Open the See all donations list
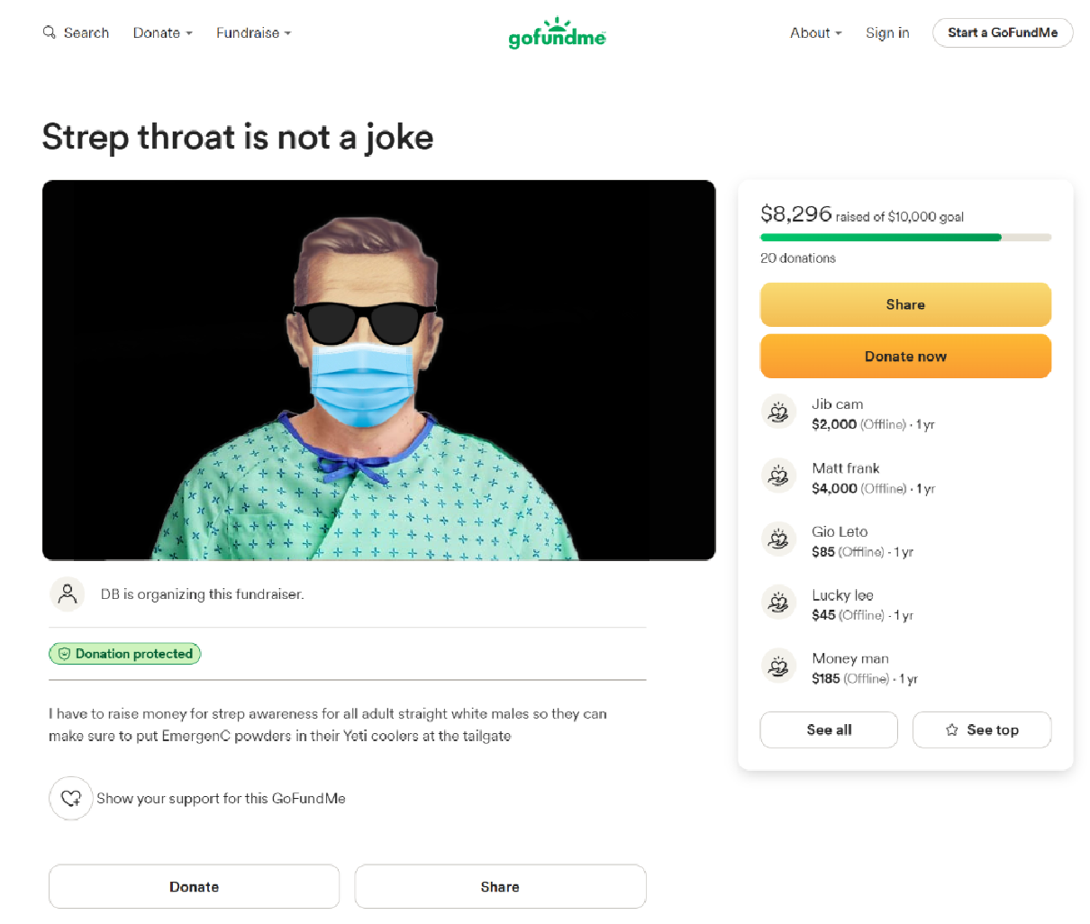The width and height of the screenshot is (1090, 924). [828, 729]
